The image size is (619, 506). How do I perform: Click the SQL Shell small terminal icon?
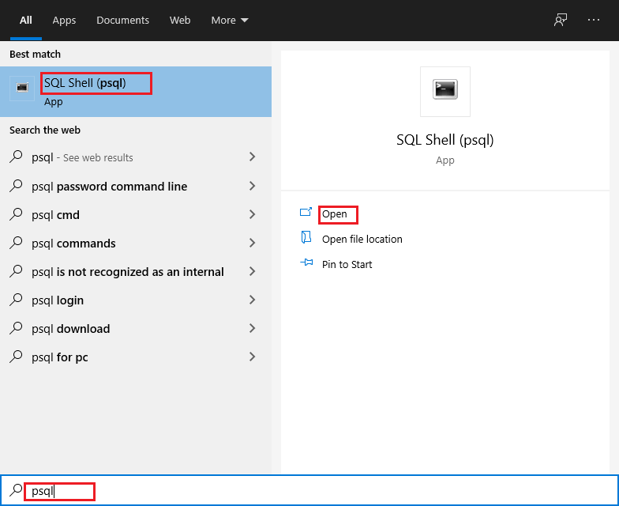(22, 89)
